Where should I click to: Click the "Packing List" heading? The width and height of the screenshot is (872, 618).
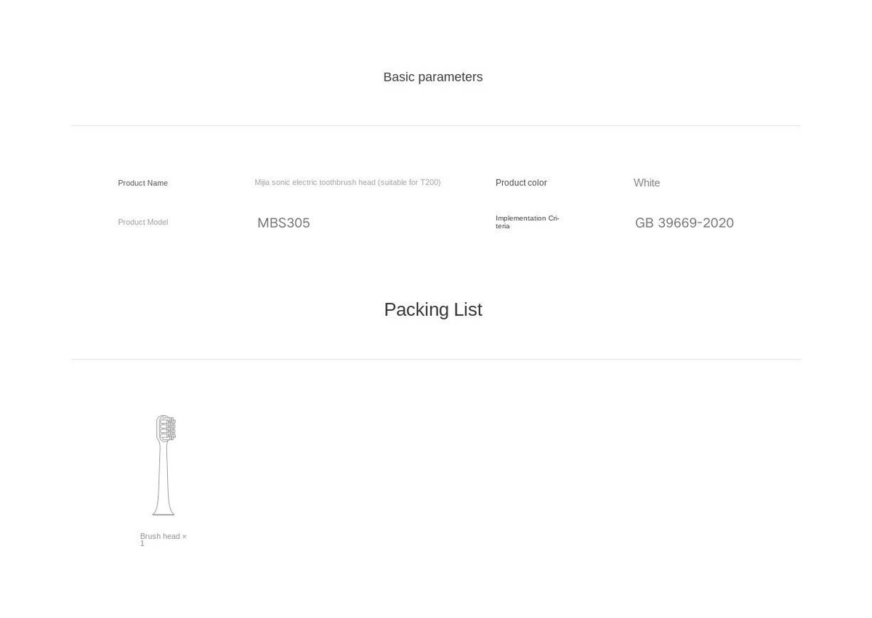coord(433,309)
